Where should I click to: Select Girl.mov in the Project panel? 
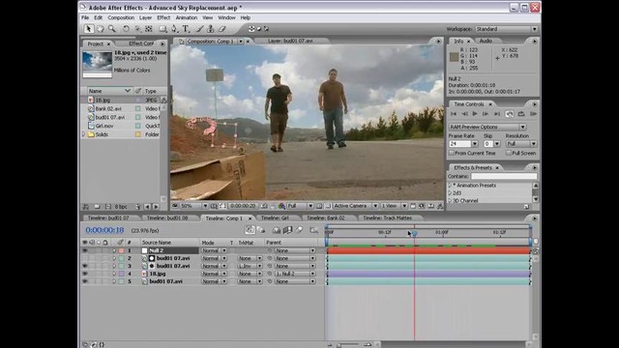click(104, 126)
